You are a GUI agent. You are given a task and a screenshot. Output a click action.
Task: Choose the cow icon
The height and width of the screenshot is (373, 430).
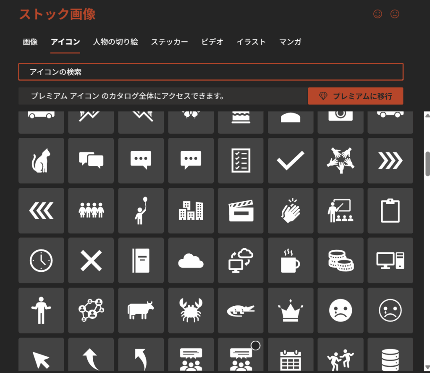tap(141, 310)
